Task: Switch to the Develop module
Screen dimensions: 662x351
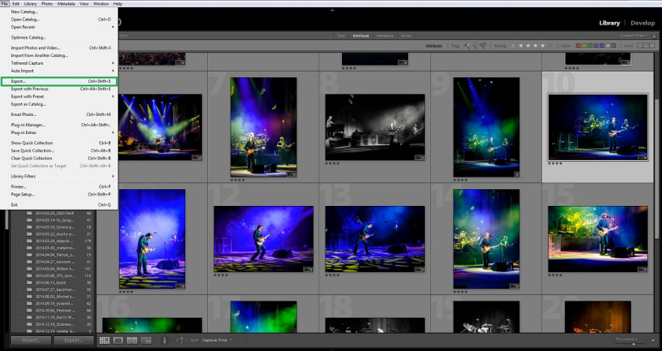Action: [642, 23]
